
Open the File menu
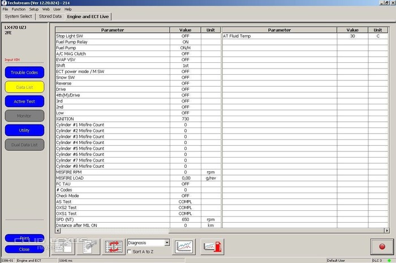pos(5,10)
